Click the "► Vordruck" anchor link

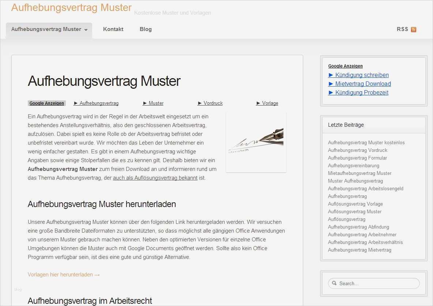click(x=210, y=103)
